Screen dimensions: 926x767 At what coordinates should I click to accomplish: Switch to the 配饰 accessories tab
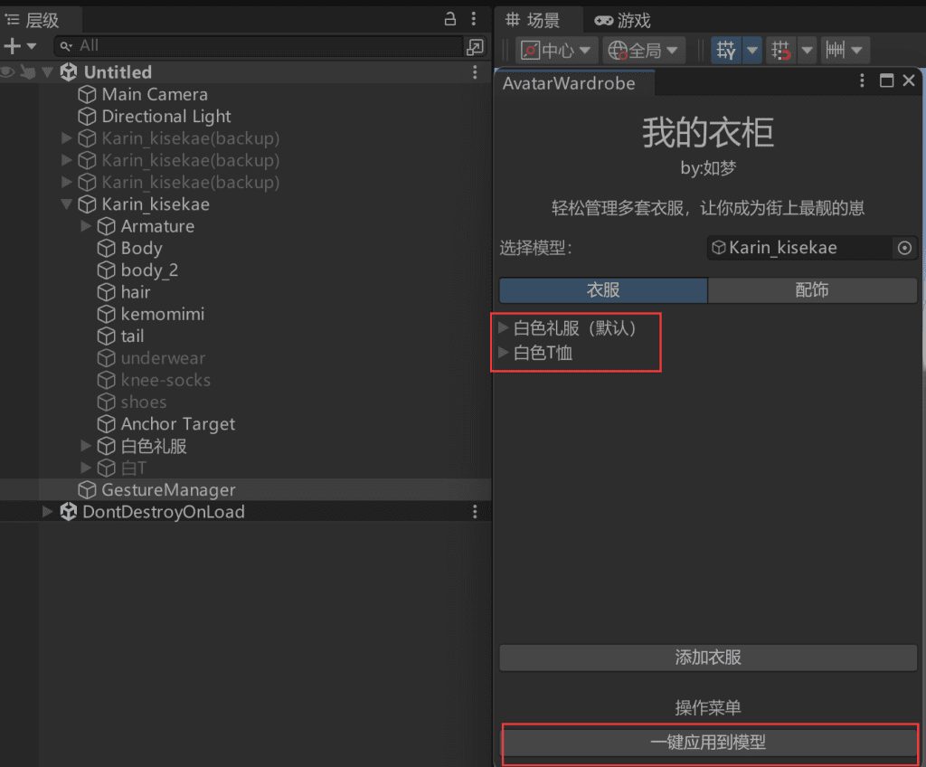coord(812,290)
